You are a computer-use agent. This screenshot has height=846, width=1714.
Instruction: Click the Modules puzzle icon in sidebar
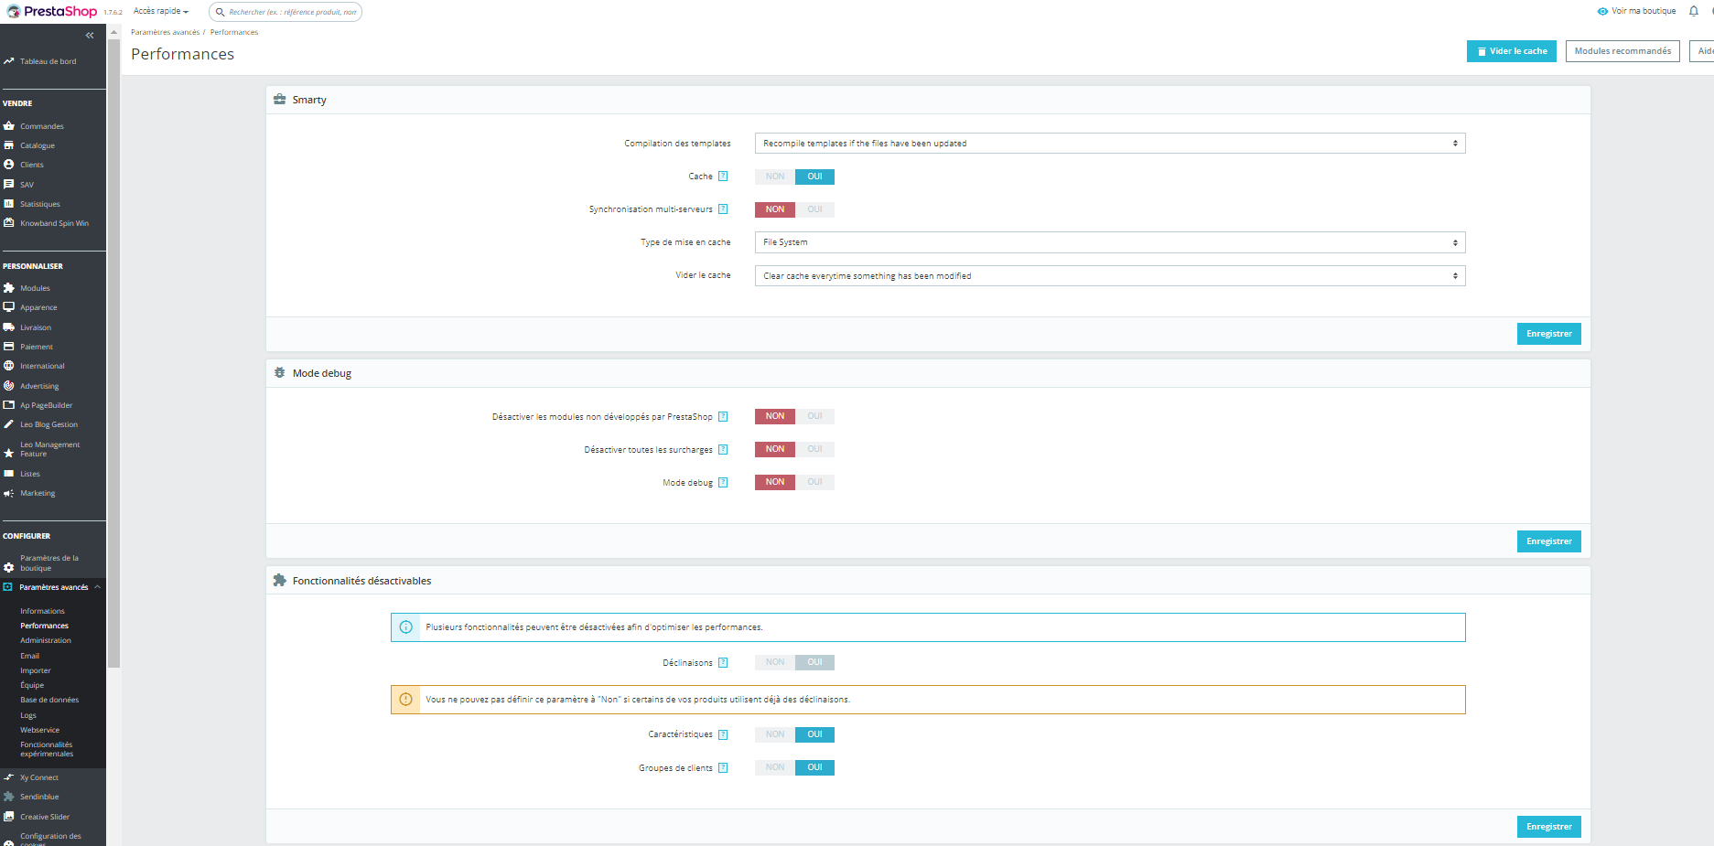point(9,288)
